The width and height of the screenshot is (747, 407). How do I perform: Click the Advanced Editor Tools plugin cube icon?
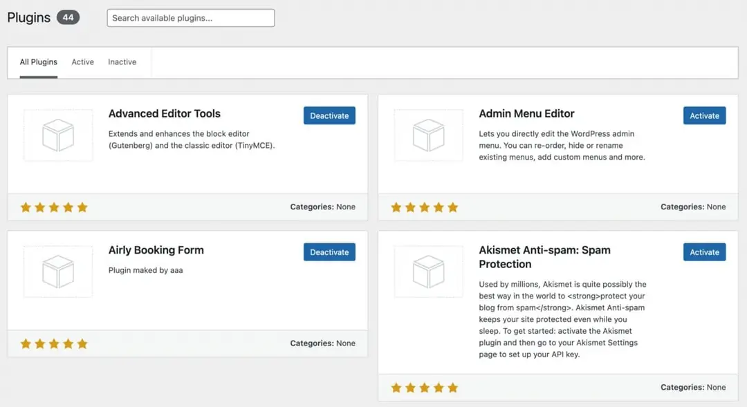point(58,135)
